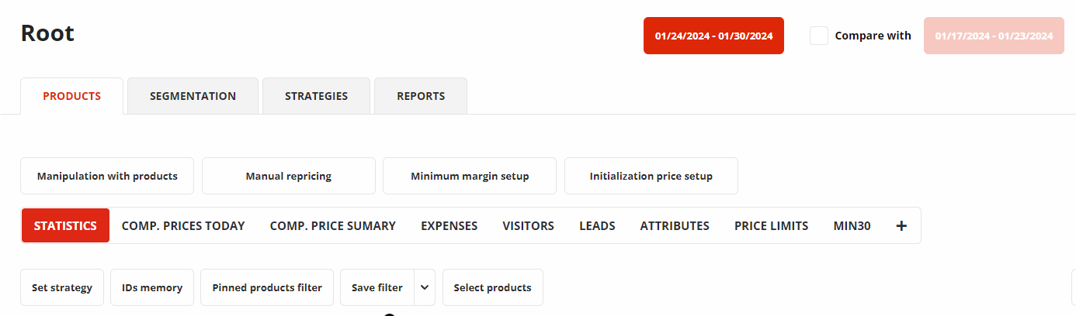Open the 01/24/2024 - 01/30/2024 date range picker
1076x316 pixels.
pos(713,36)
